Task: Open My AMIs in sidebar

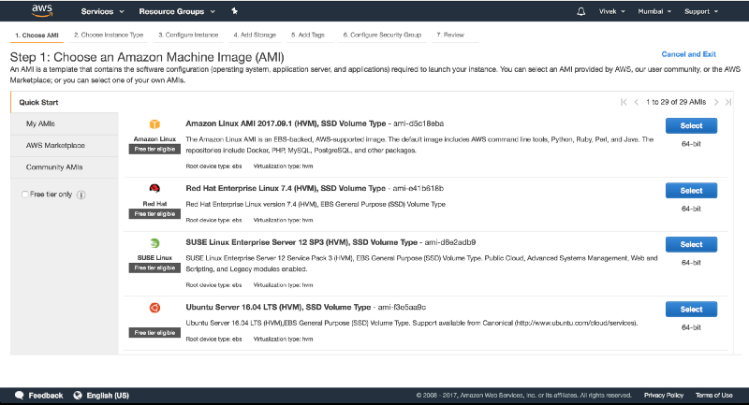Action: pos(65,123)
